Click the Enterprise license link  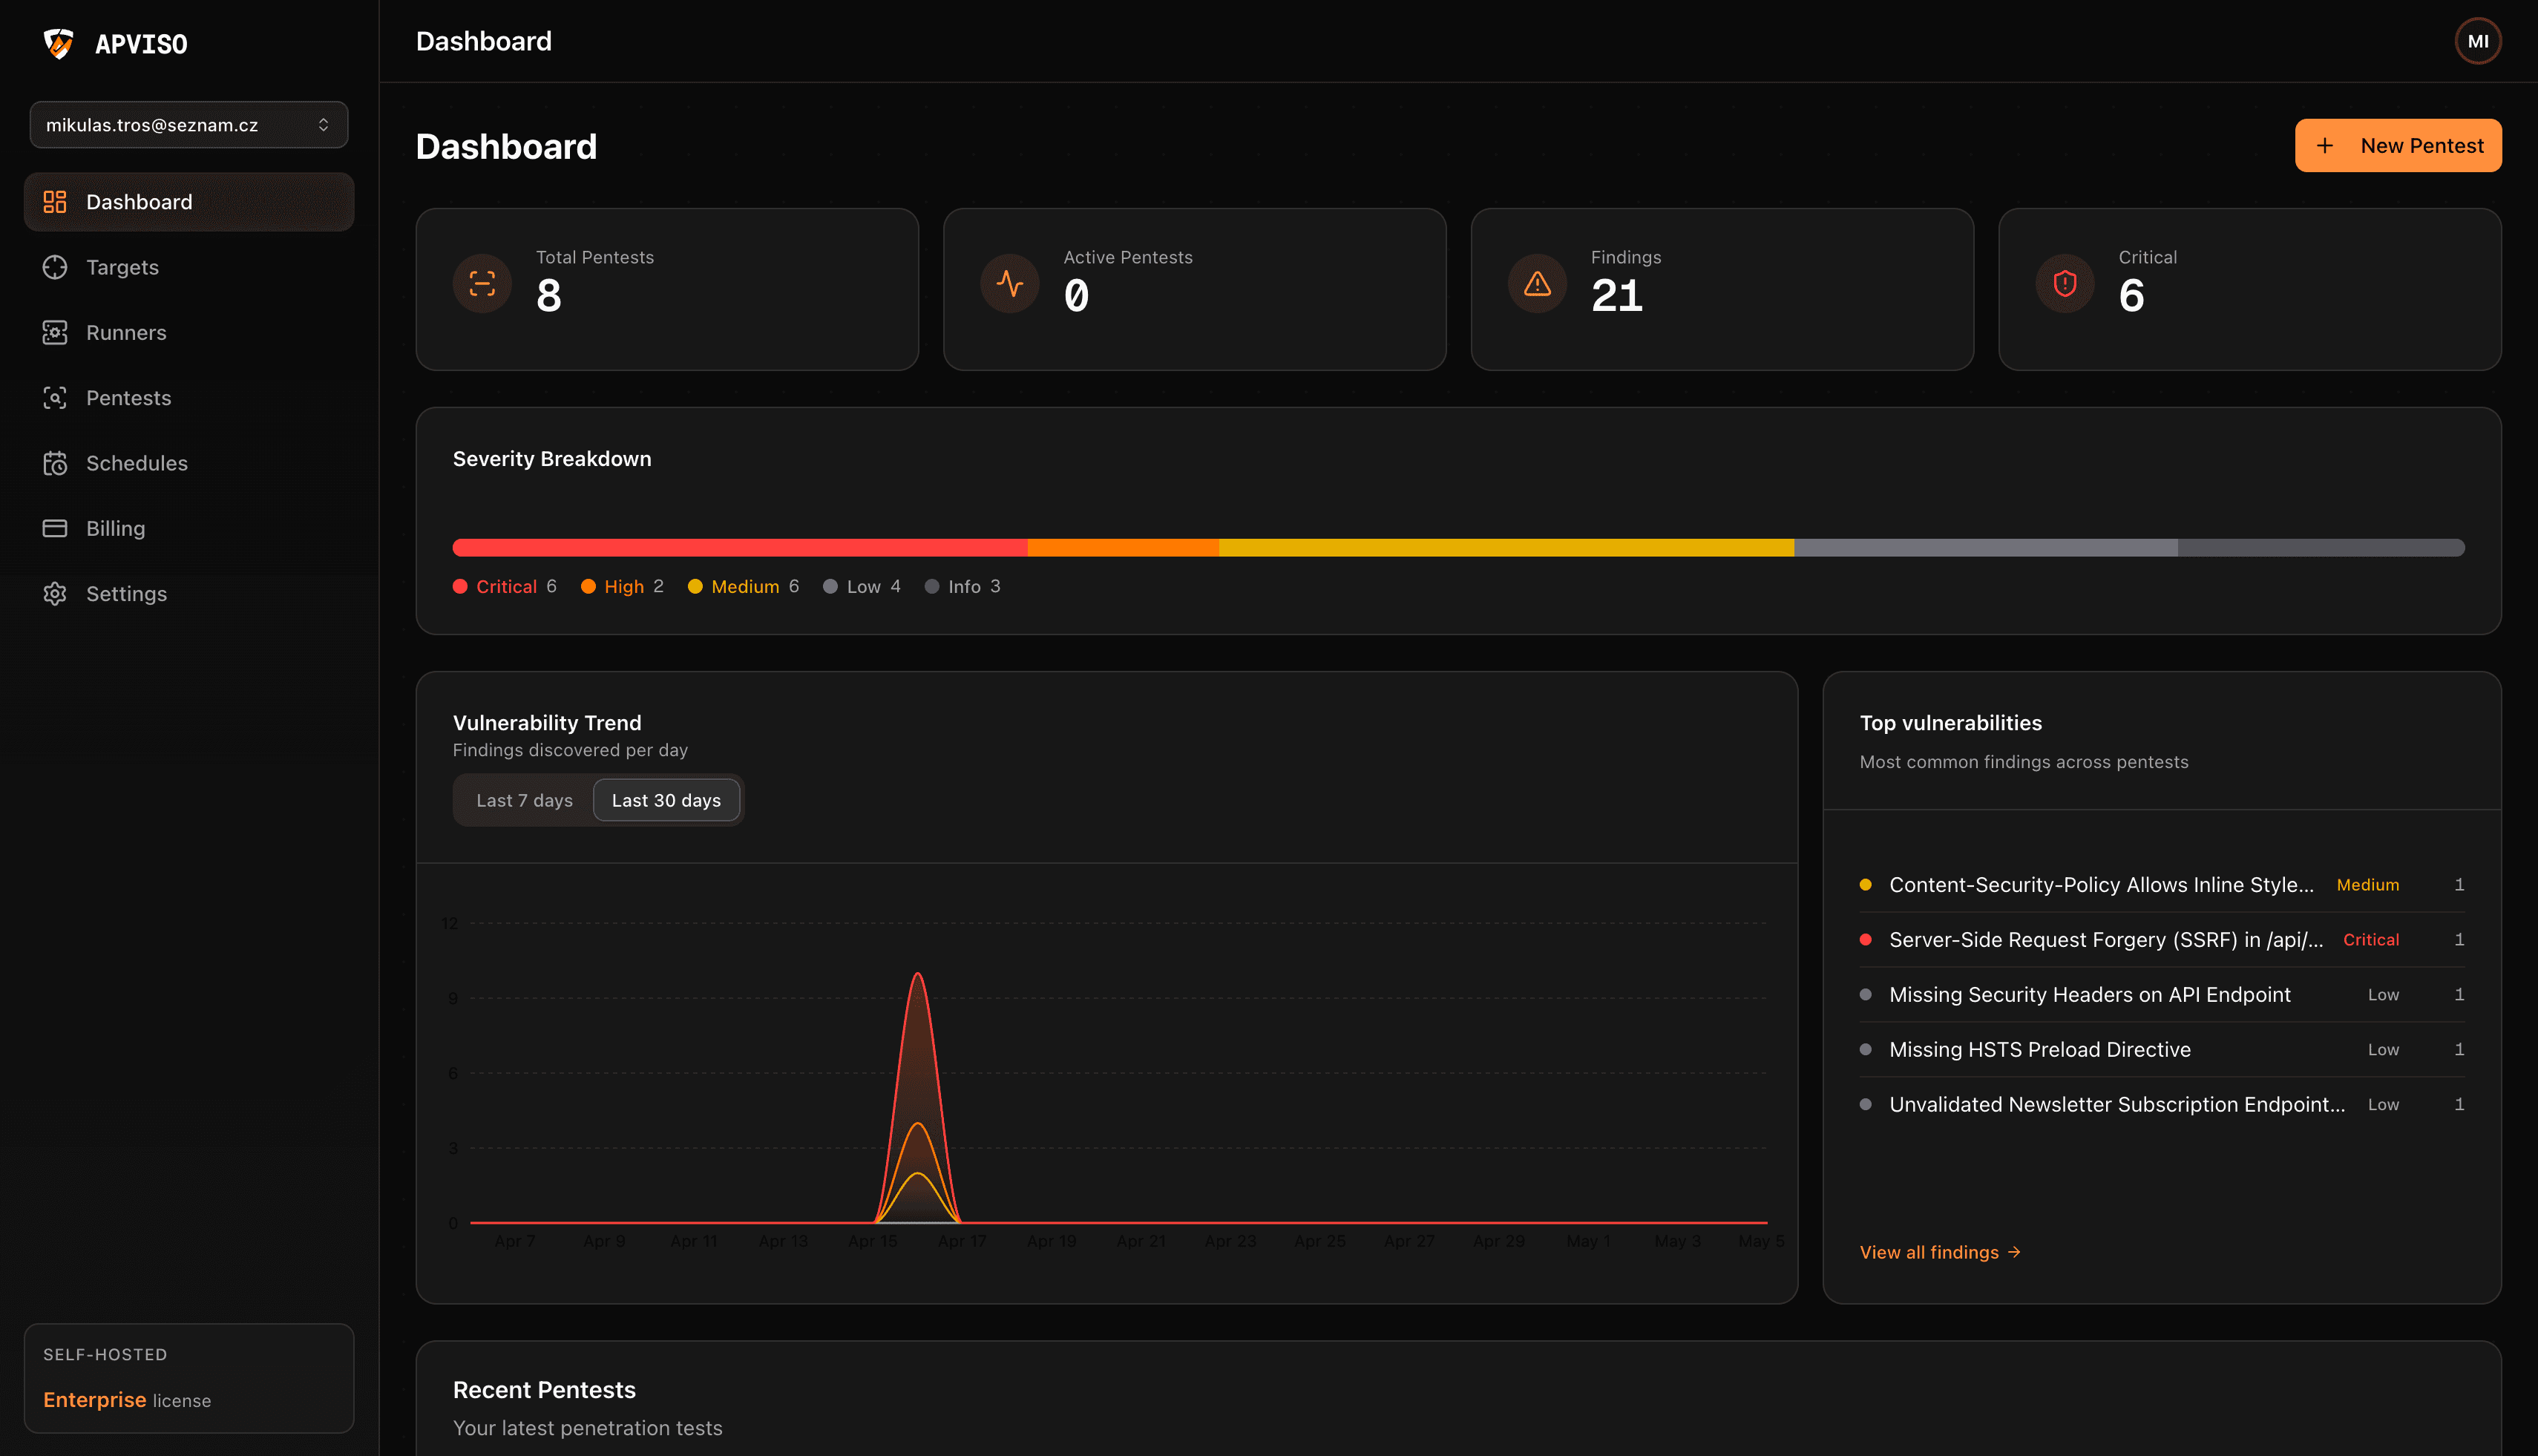point(127,1400)
